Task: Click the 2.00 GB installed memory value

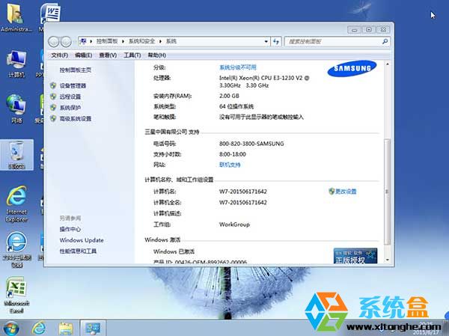Action: 229,96
